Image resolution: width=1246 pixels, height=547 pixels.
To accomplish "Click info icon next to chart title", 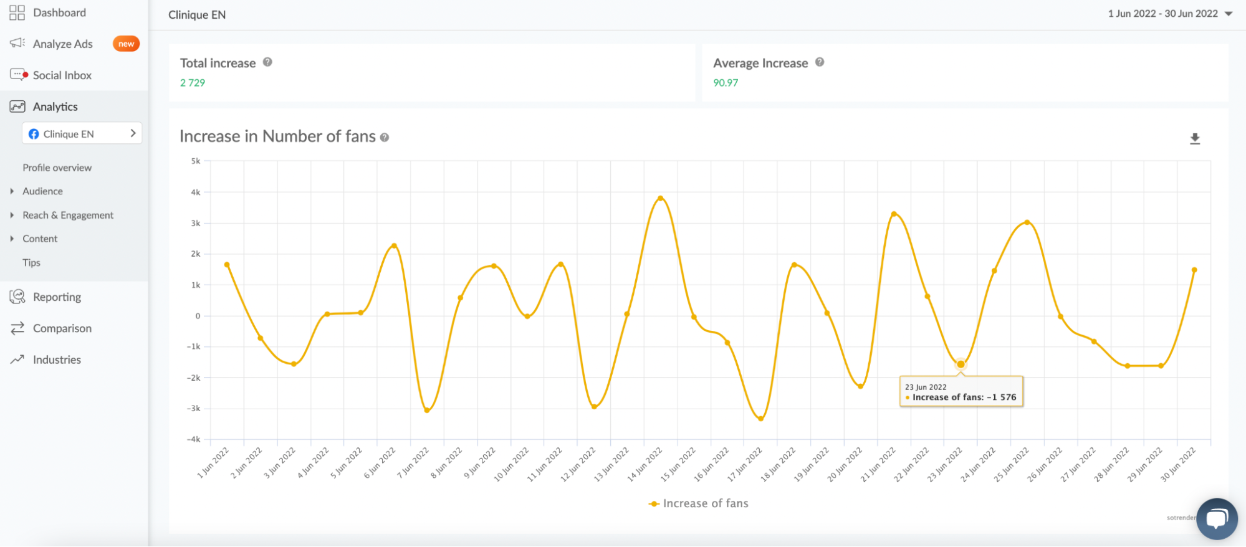I will point(385,138).
